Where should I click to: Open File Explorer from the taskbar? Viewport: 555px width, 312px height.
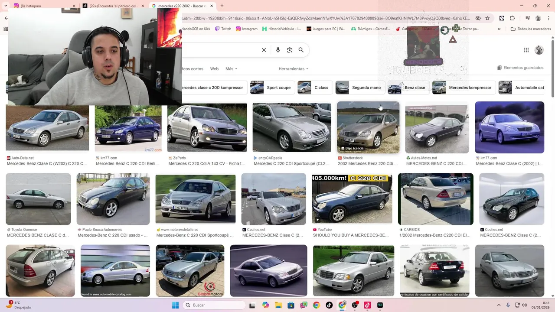(x=278, y=305)
